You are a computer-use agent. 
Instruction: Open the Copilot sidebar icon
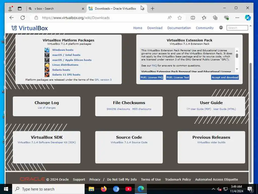(x=248, y=18)
